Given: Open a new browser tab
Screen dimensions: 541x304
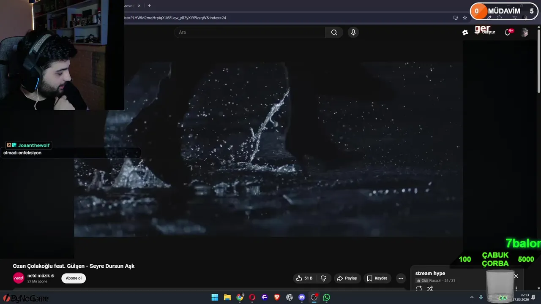Looking at the screenshot, I should pos(149,6).
